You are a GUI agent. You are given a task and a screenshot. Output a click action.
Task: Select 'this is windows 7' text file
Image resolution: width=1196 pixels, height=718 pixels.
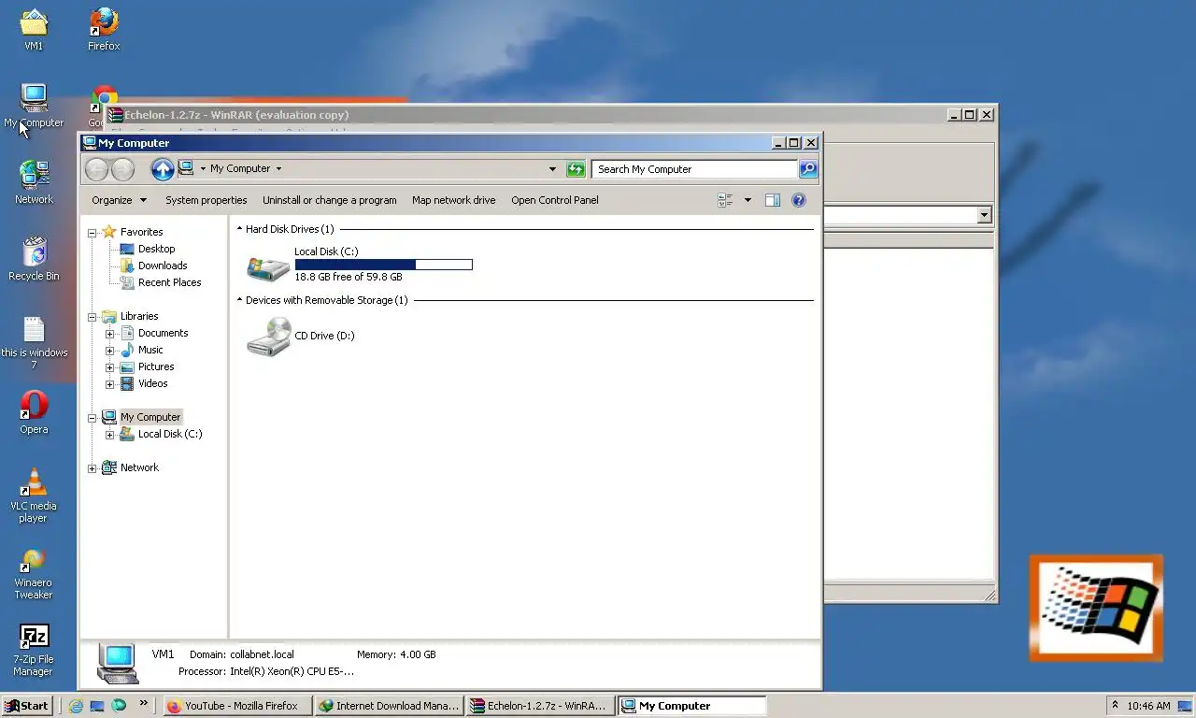pos(34,341)
